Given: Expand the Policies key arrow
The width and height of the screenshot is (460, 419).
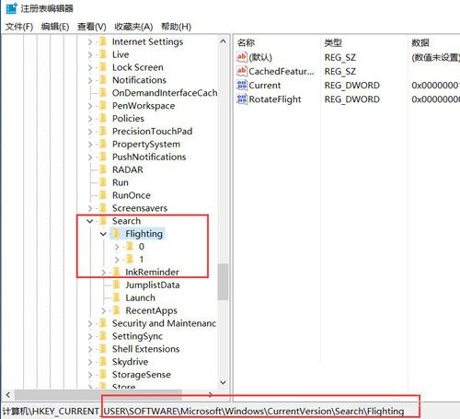Looking at the screenshot, I should pos(90,119).
